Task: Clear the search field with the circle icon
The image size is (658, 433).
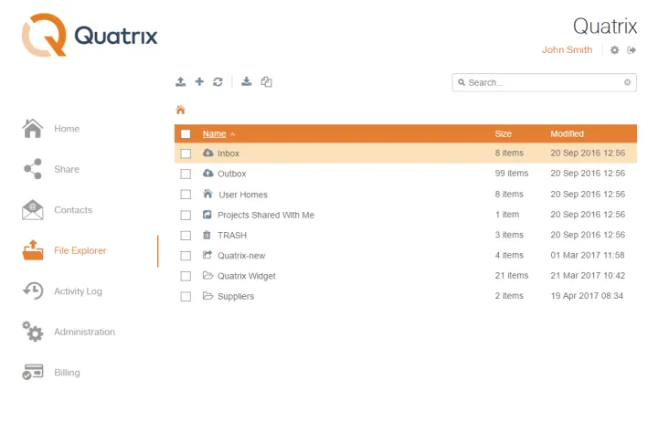Action: coord(627,82)
